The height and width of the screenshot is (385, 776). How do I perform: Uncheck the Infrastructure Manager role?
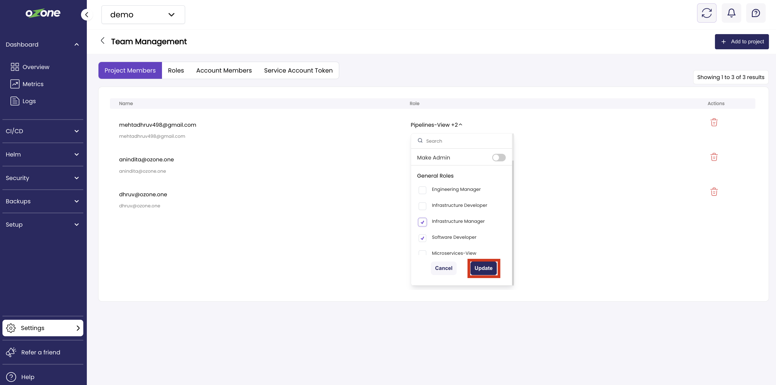pos(422,222)
